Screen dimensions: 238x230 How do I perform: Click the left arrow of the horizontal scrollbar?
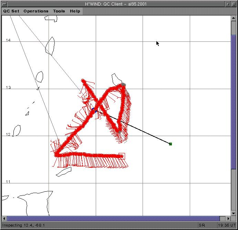point(4,219)
